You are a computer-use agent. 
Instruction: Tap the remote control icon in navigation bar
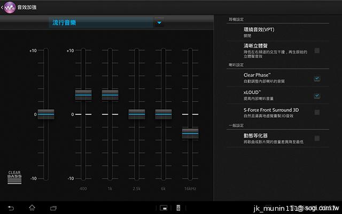tap(178, 208)
